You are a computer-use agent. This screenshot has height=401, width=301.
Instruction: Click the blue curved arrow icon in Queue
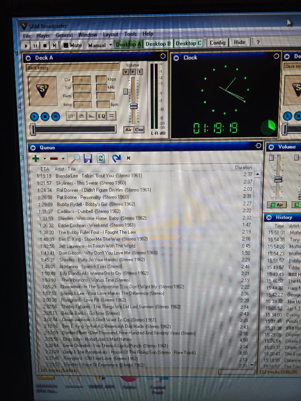click(116, 158)
